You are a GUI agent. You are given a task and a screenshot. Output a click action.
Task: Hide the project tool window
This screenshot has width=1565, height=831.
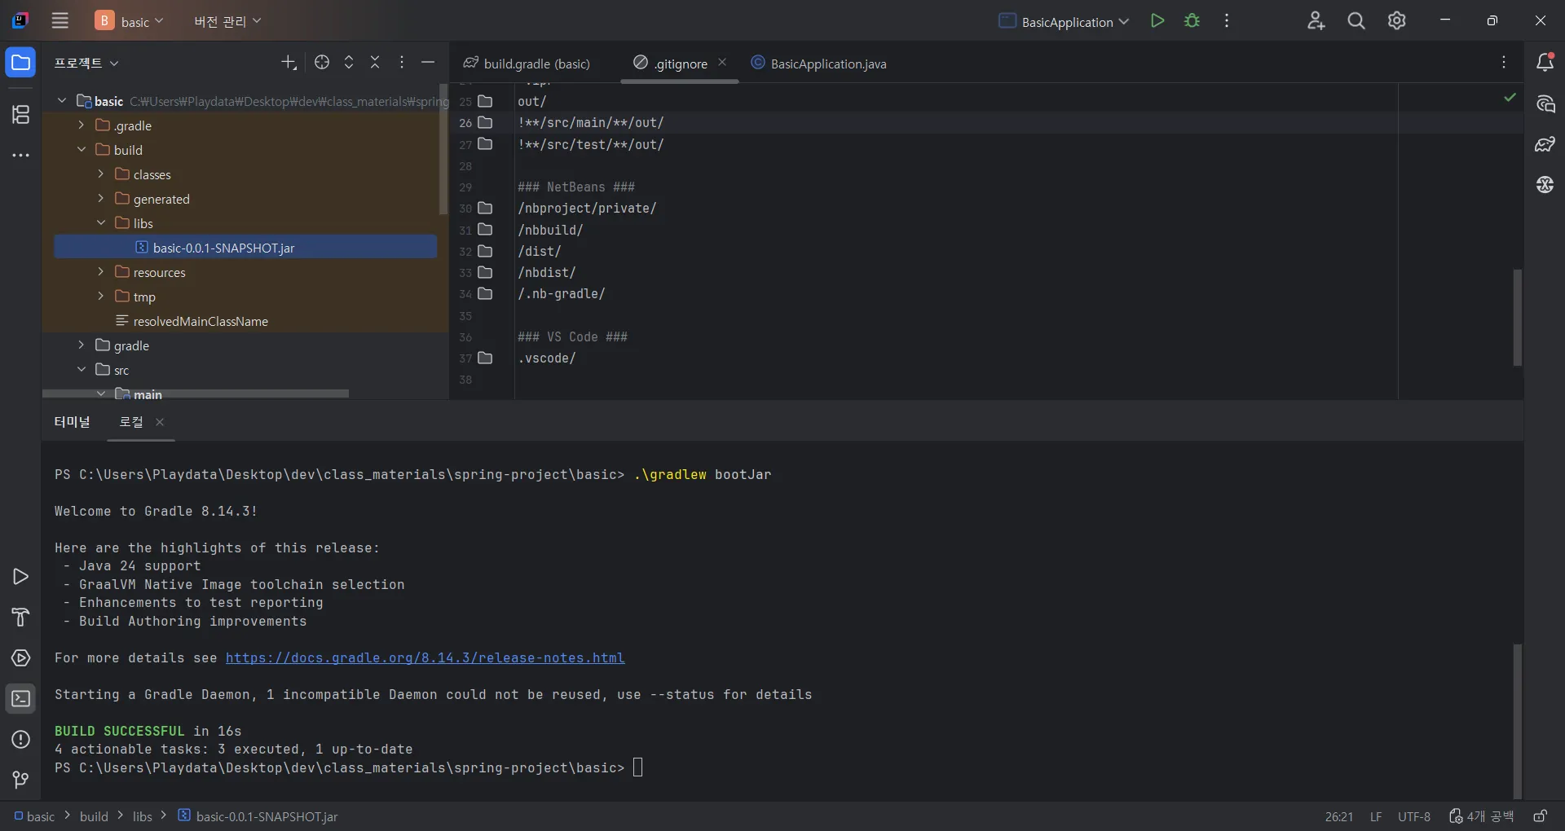428,62
